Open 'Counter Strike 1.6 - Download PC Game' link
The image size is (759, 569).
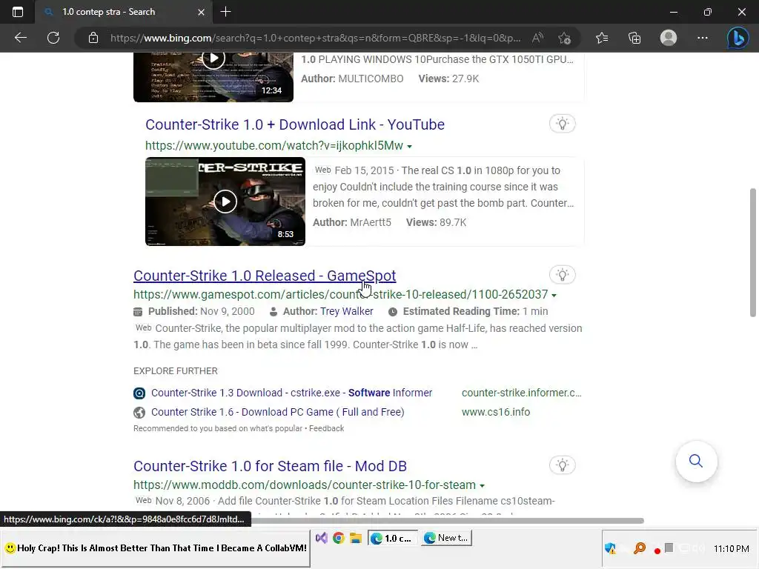(x=277, y=412)
